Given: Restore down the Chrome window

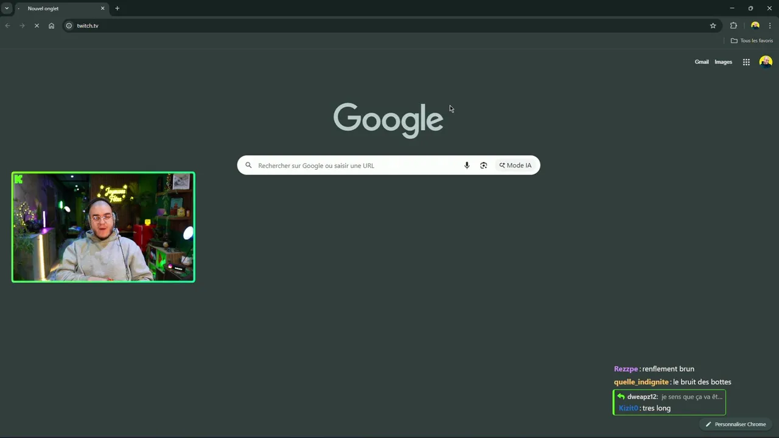Looking at the screenshot, I should coord(750,9).
